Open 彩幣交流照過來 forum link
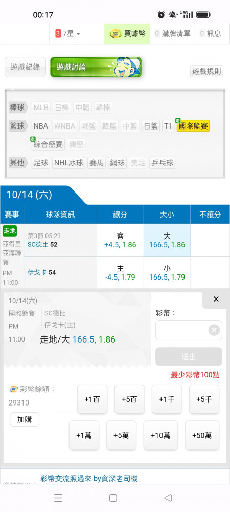This screenshot has width=230, height=512. coord(89,479)
